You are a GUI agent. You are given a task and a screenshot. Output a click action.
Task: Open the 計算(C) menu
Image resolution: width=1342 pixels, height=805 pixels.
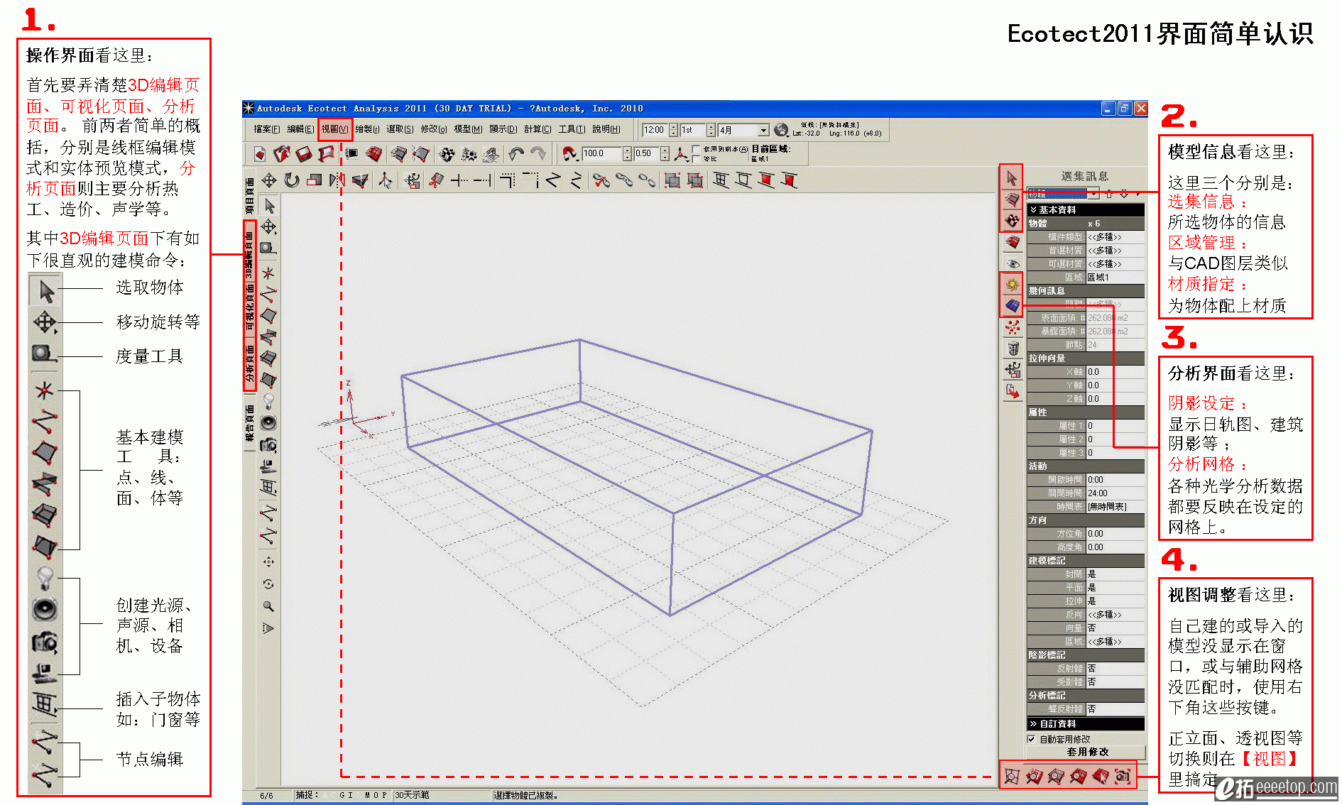[x=538, y=129]
